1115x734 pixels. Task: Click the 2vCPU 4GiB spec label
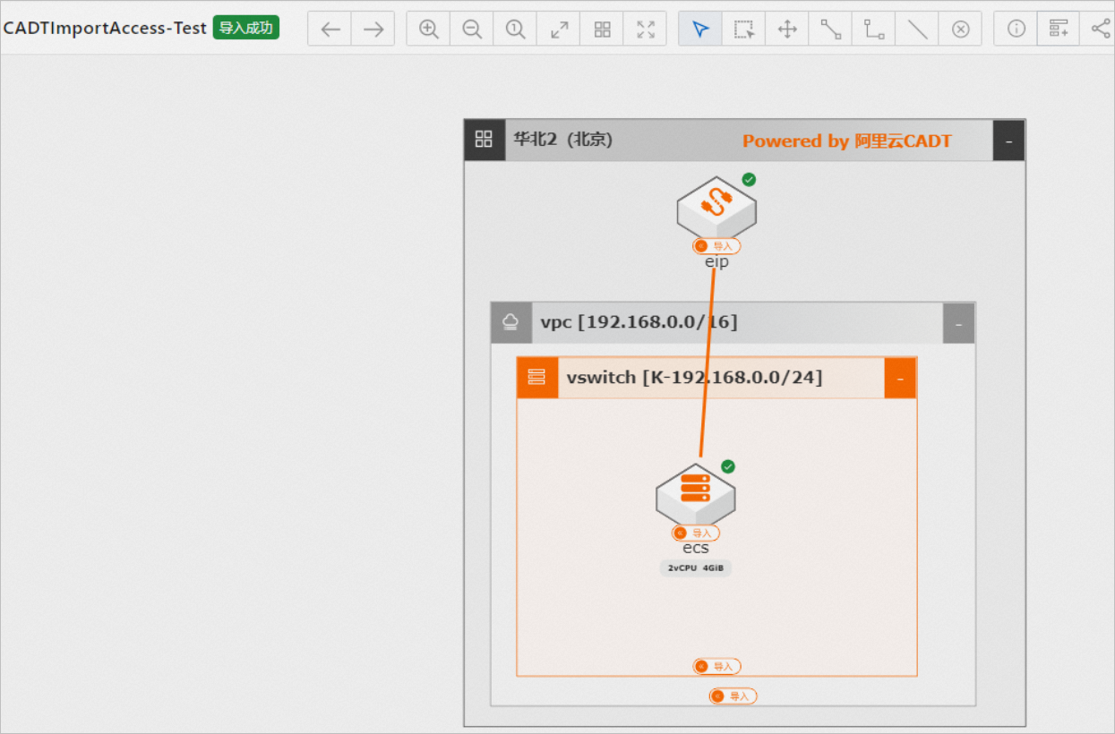696,568
